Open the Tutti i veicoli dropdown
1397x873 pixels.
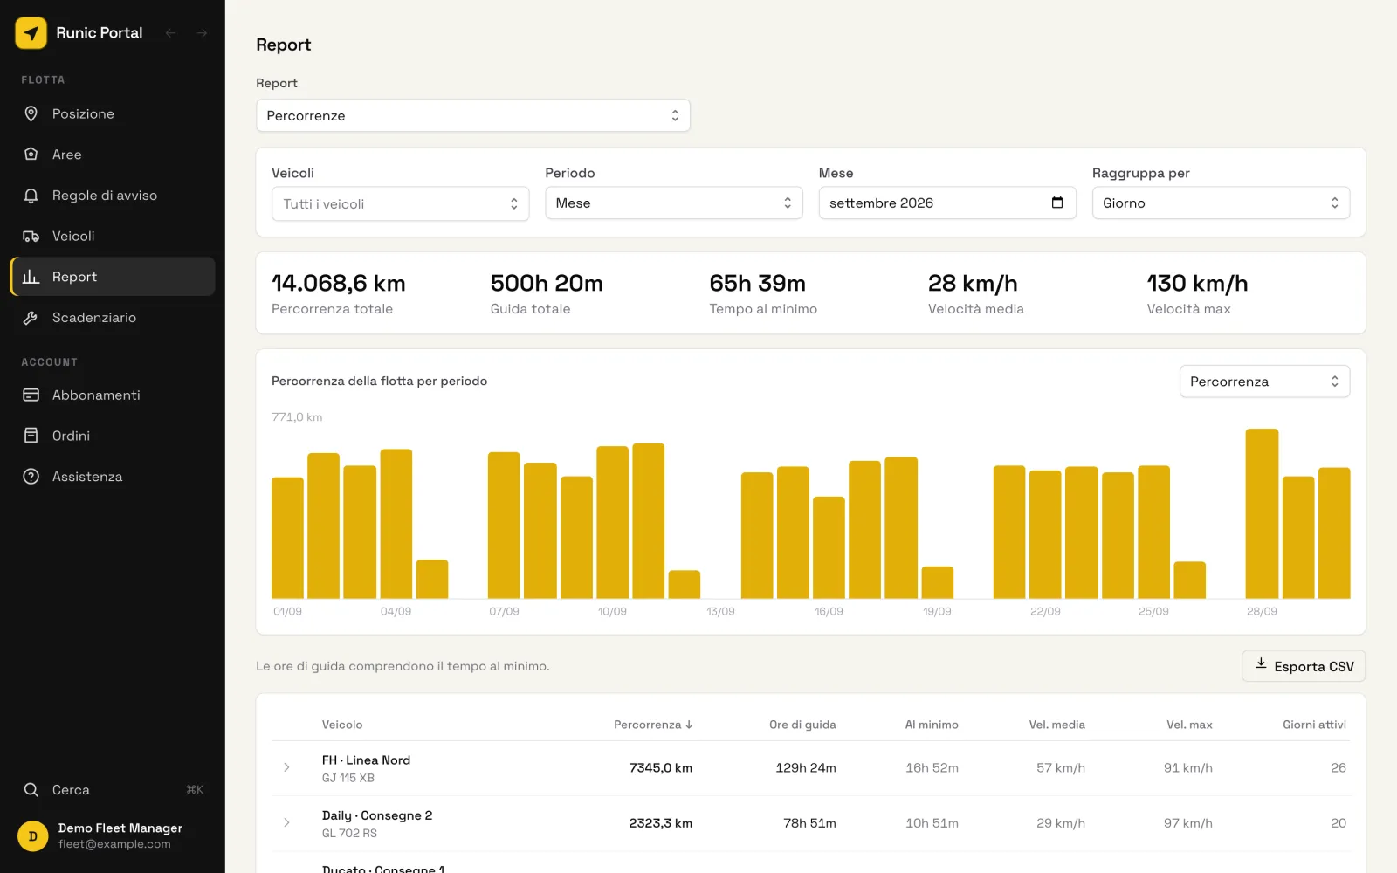click(x=400, y=203)
